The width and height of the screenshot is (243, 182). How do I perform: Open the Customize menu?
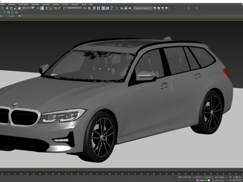(x=46, y=5)
